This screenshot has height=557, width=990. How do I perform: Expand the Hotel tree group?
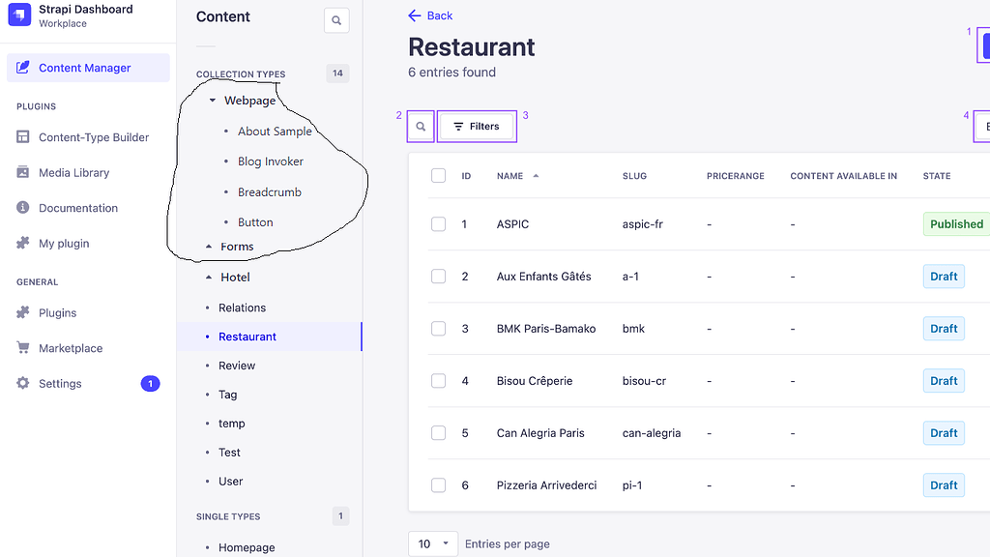point(210,278)
